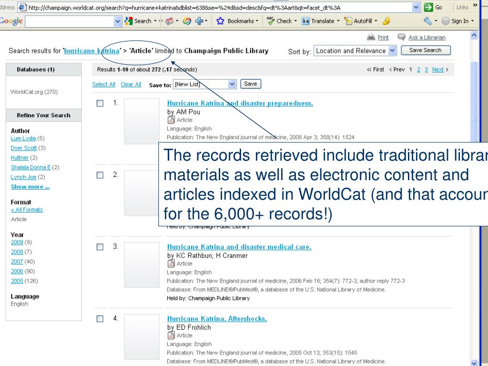Check the box for result 3
The width and height of the screenshot is (488, 366).
pyautogui.click(x=100, y=247)
